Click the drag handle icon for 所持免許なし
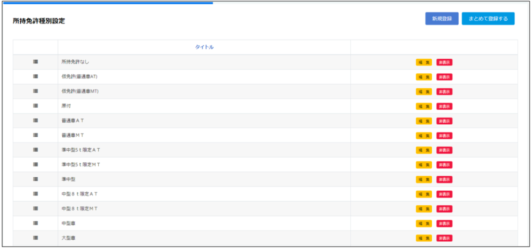 tap(35, 62)
